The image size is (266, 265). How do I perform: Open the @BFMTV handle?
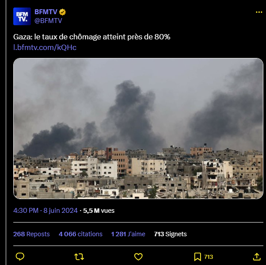tap(48, 21)
